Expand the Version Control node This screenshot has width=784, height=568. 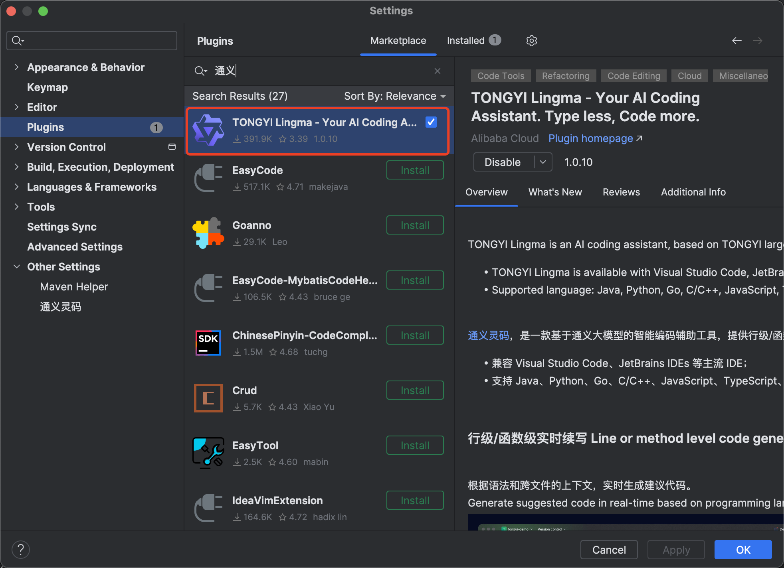(16, 147)
